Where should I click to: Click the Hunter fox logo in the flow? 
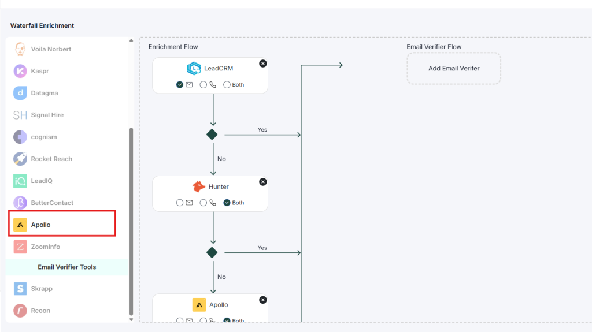click(x=199, y=186)
